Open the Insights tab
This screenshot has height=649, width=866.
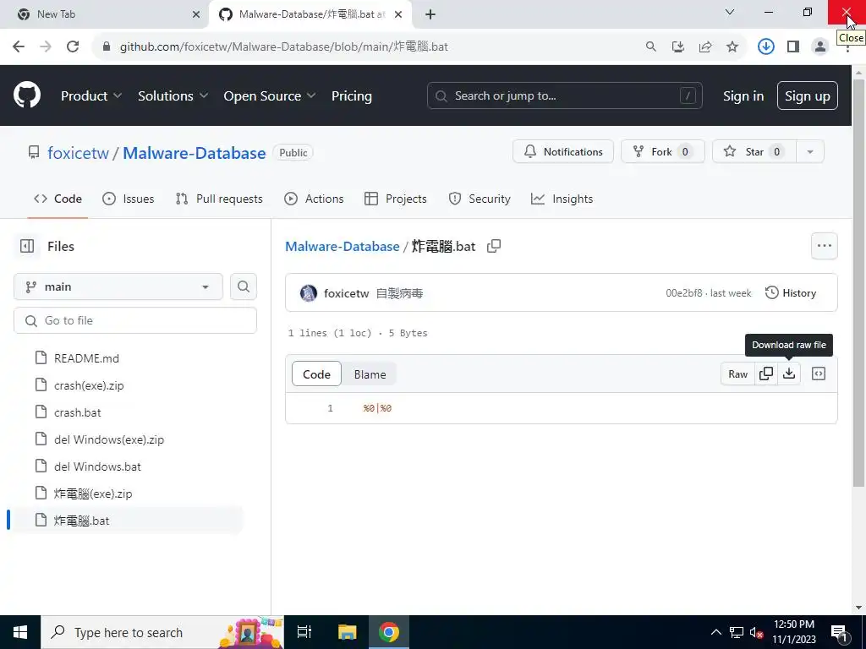coord(562,199)
